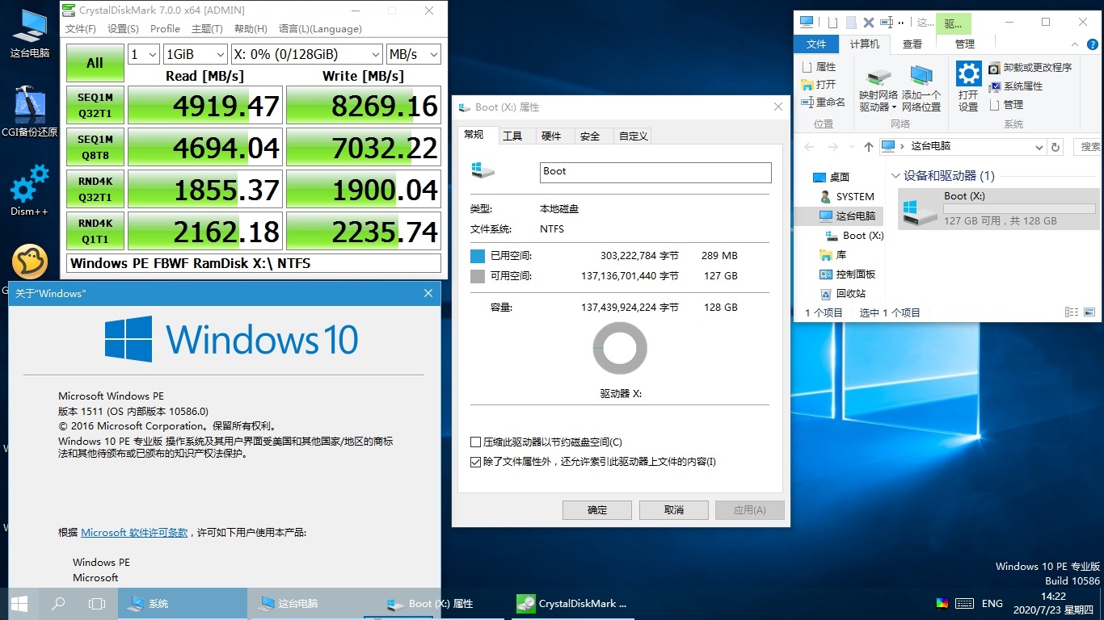Open CrystalDiskMark 主题(T) menu
The height and width of the screenshot is (620, 1104).
pyautogui.click(x=207, y=29)
